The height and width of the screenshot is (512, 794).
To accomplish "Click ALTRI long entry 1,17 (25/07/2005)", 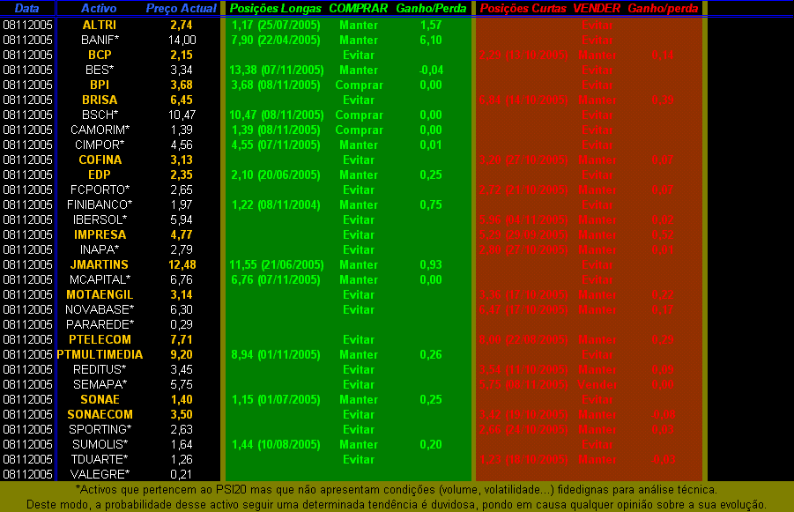I will click(276, 25).
